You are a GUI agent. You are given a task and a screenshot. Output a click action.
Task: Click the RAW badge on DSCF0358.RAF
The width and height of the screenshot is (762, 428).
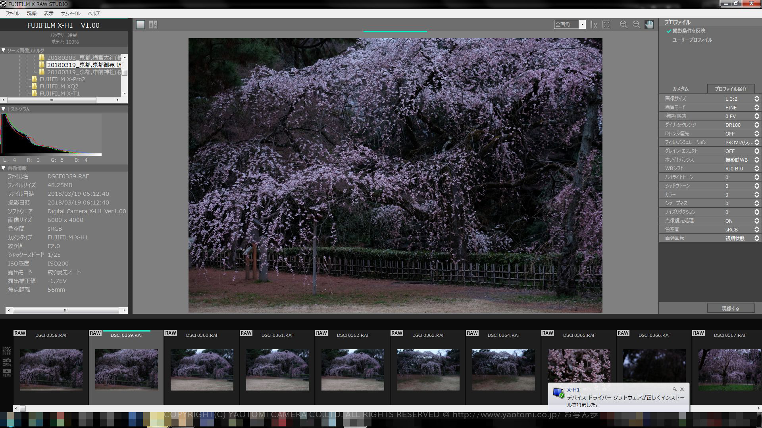(20, 333)
